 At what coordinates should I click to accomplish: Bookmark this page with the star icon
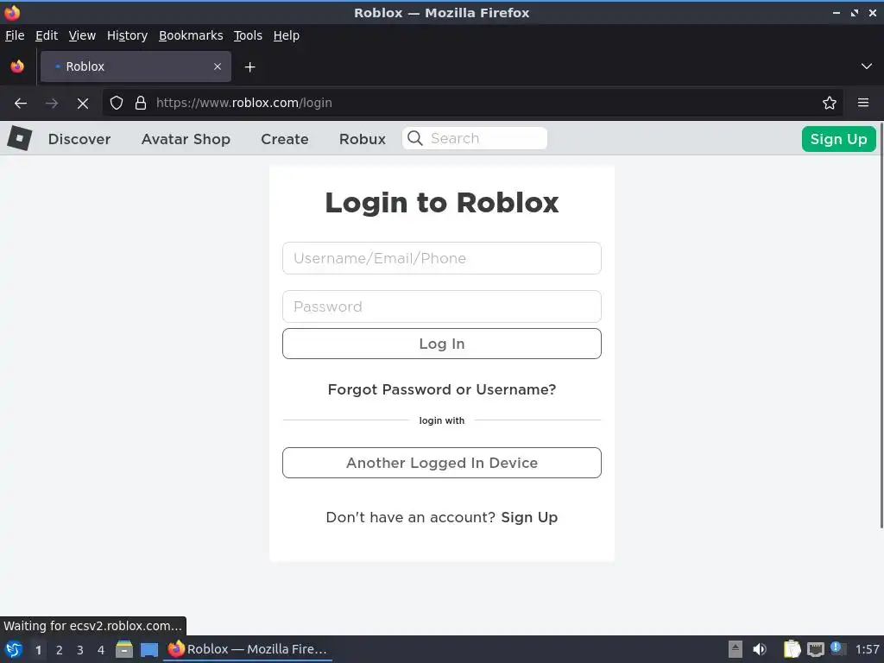click(x=829, y=104)
